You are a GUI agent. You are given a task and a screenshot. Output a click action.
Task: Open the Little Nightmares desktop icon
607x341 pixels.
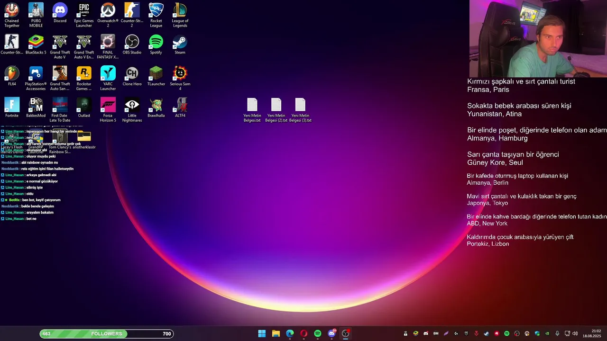(x=132, y=110)
